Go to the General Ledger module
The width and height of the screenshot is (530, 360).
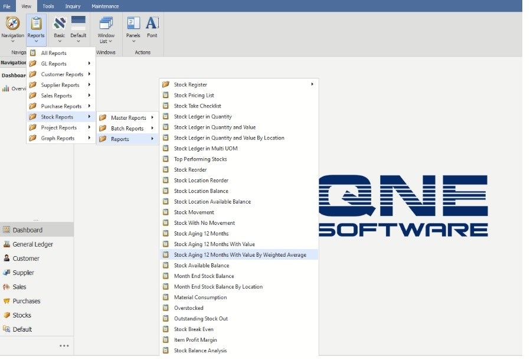33,244
